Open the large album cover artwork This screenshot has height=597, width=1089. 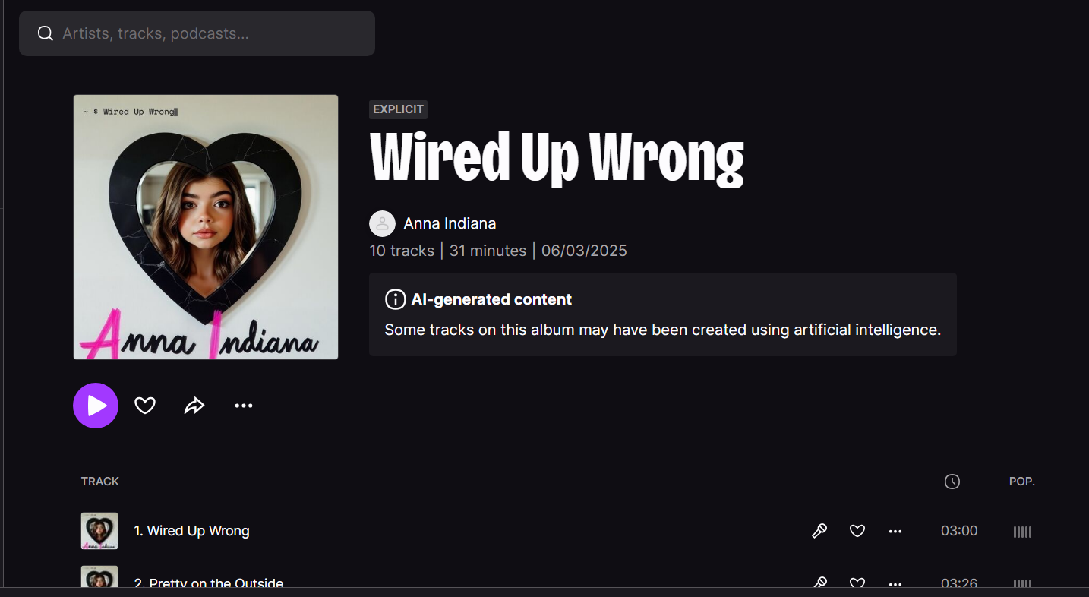pyautogui.click(x=206, y=227)
